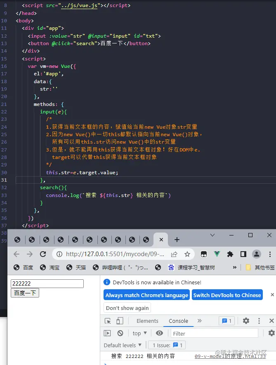Open the top JavaScript context dropdown
This screenshot has height=365, width=276.
click(139, 334)
